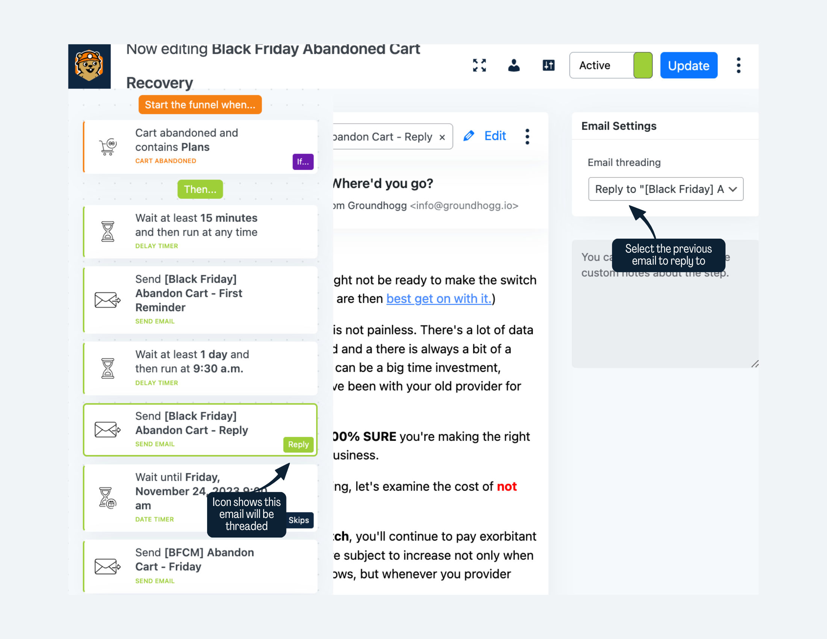Image resolution: width=827 pixels, height=639 pixels.
Task: Toggle the Active funnel status switch
Action: pos(611,65)
